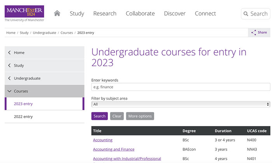Click the Undergraduate breadcrumb link

[44, 33]
